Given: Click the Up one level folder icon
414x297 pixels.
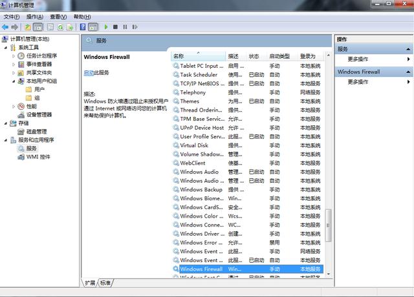Looking at the screenshot, I should point(28,27).
